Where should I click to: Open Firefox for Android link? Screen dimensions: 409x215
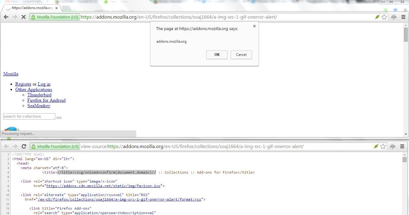pyautogui.click(x=46, y=100)
